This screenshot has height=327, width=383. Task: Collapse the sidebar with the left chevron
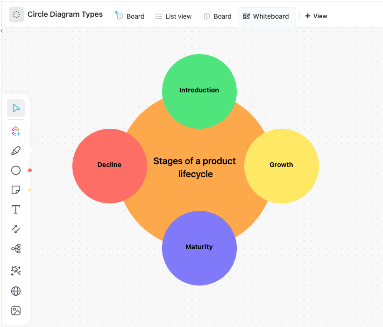[x=2, y=31]
